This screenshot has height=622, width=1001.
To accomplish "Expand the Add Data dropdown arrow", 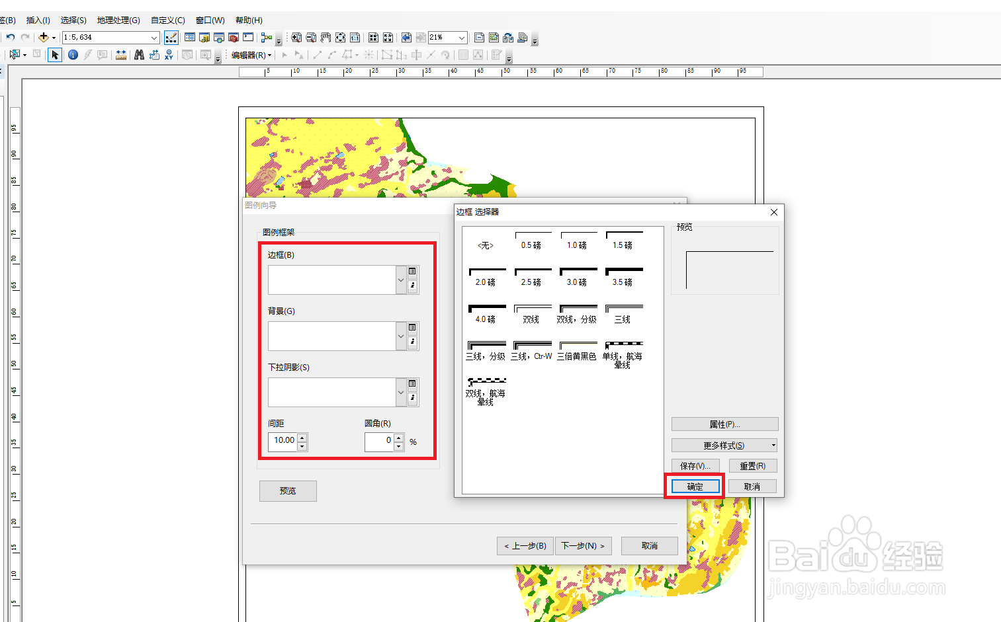I will click(54, 38).
